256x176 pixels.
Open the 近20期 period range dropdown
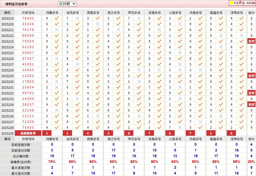67,4
